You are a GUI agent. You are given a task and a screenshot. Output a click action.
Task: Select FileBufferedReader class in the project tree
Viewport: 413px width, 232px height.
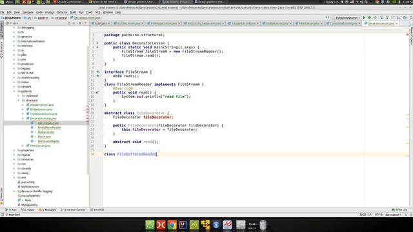49,128
